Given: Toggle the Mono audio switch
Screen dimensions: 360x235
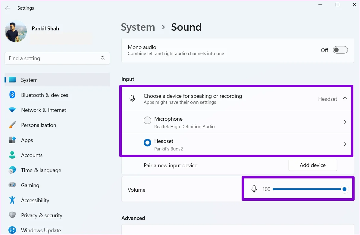Looking at the screenshot, I should click(340, 50).
